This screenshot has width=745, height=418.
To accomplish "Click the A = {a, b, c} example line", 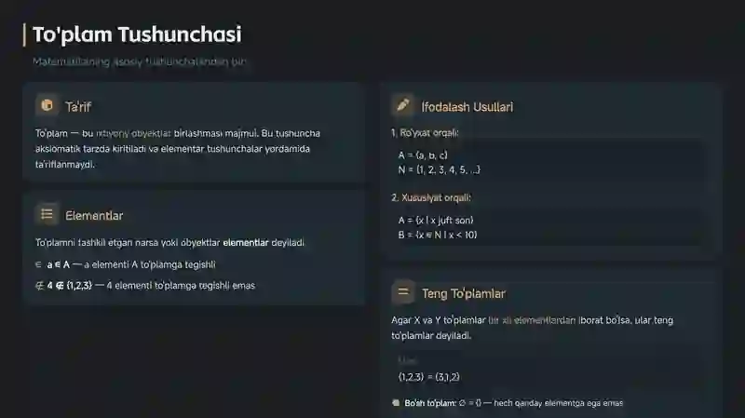I will coord(423,155).
